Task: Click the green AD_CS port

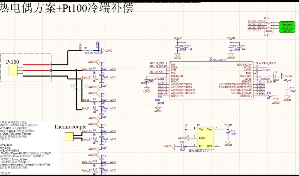Action: [287, 31]
